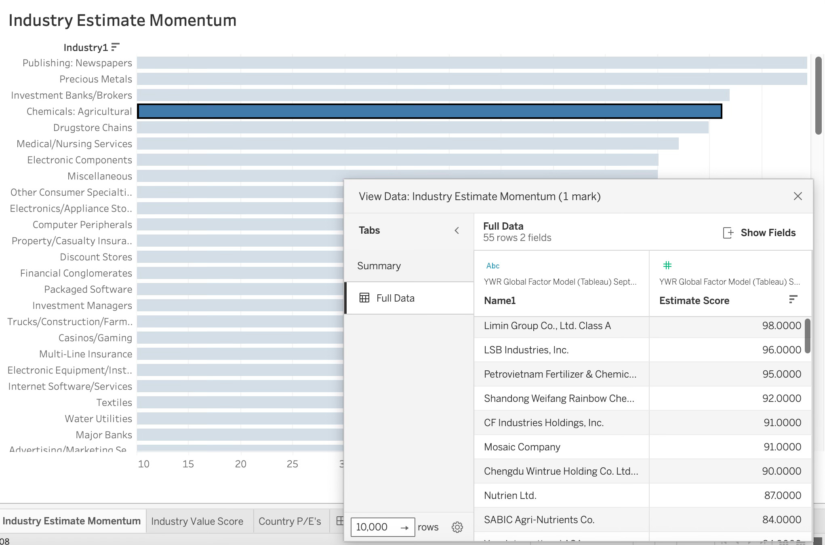Click the Show Fields icon button

click(x=728, y=233)
